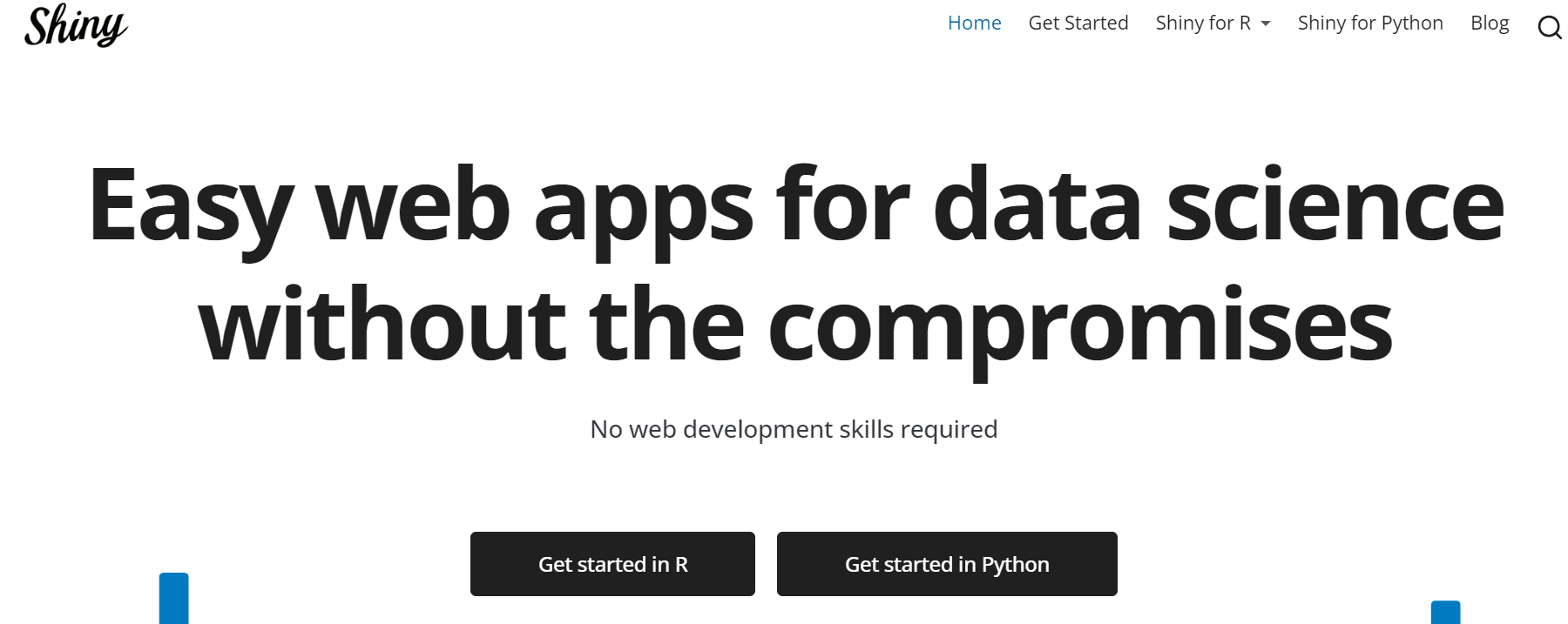Viewport: 1568px width, 624px height.
Task: Click the word "required" in the subtitle
Action: (948, 430)
